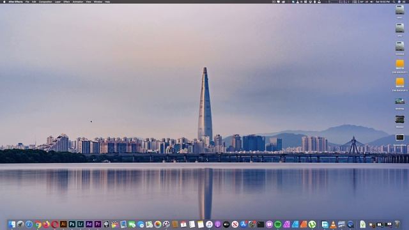Image resolution: width=409 pixels, height=230 pixels.
Task: Open the Window menu
Action: point(98,1)
